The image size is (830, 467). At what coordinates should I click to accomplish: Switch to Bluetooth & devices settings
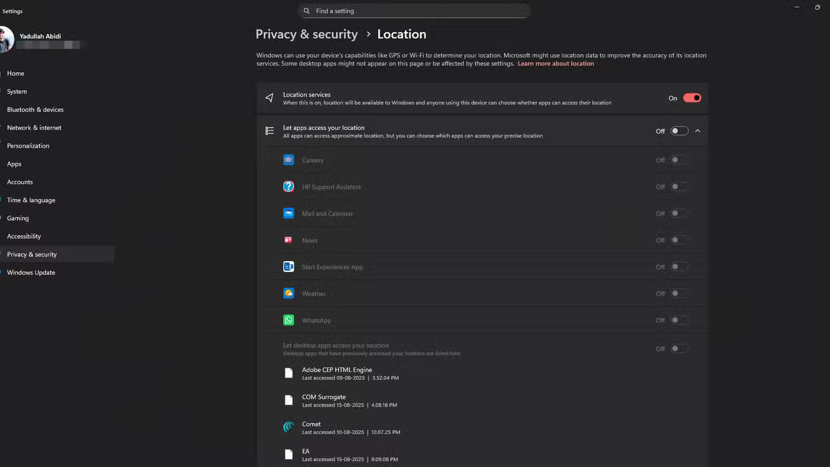click(x=35, y=109)
